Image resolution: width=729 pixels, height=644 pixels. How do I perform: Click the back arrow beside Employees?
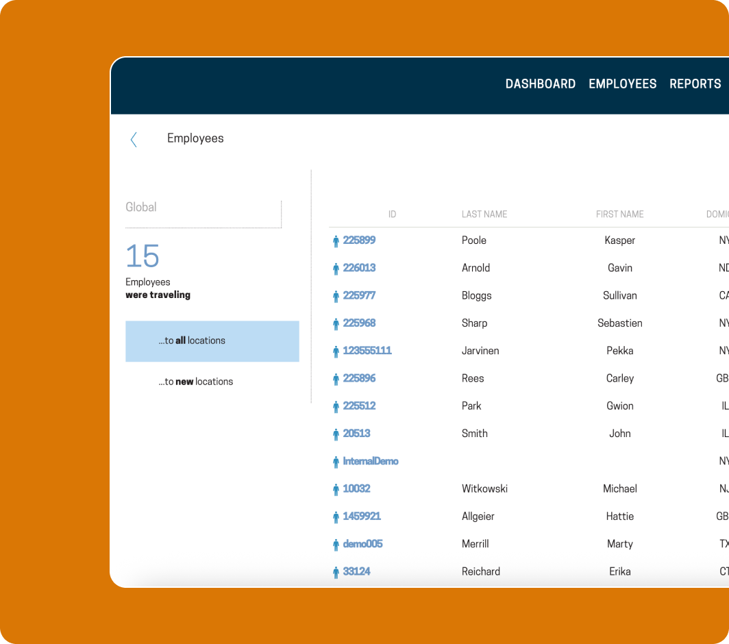[x=134, y=140]
